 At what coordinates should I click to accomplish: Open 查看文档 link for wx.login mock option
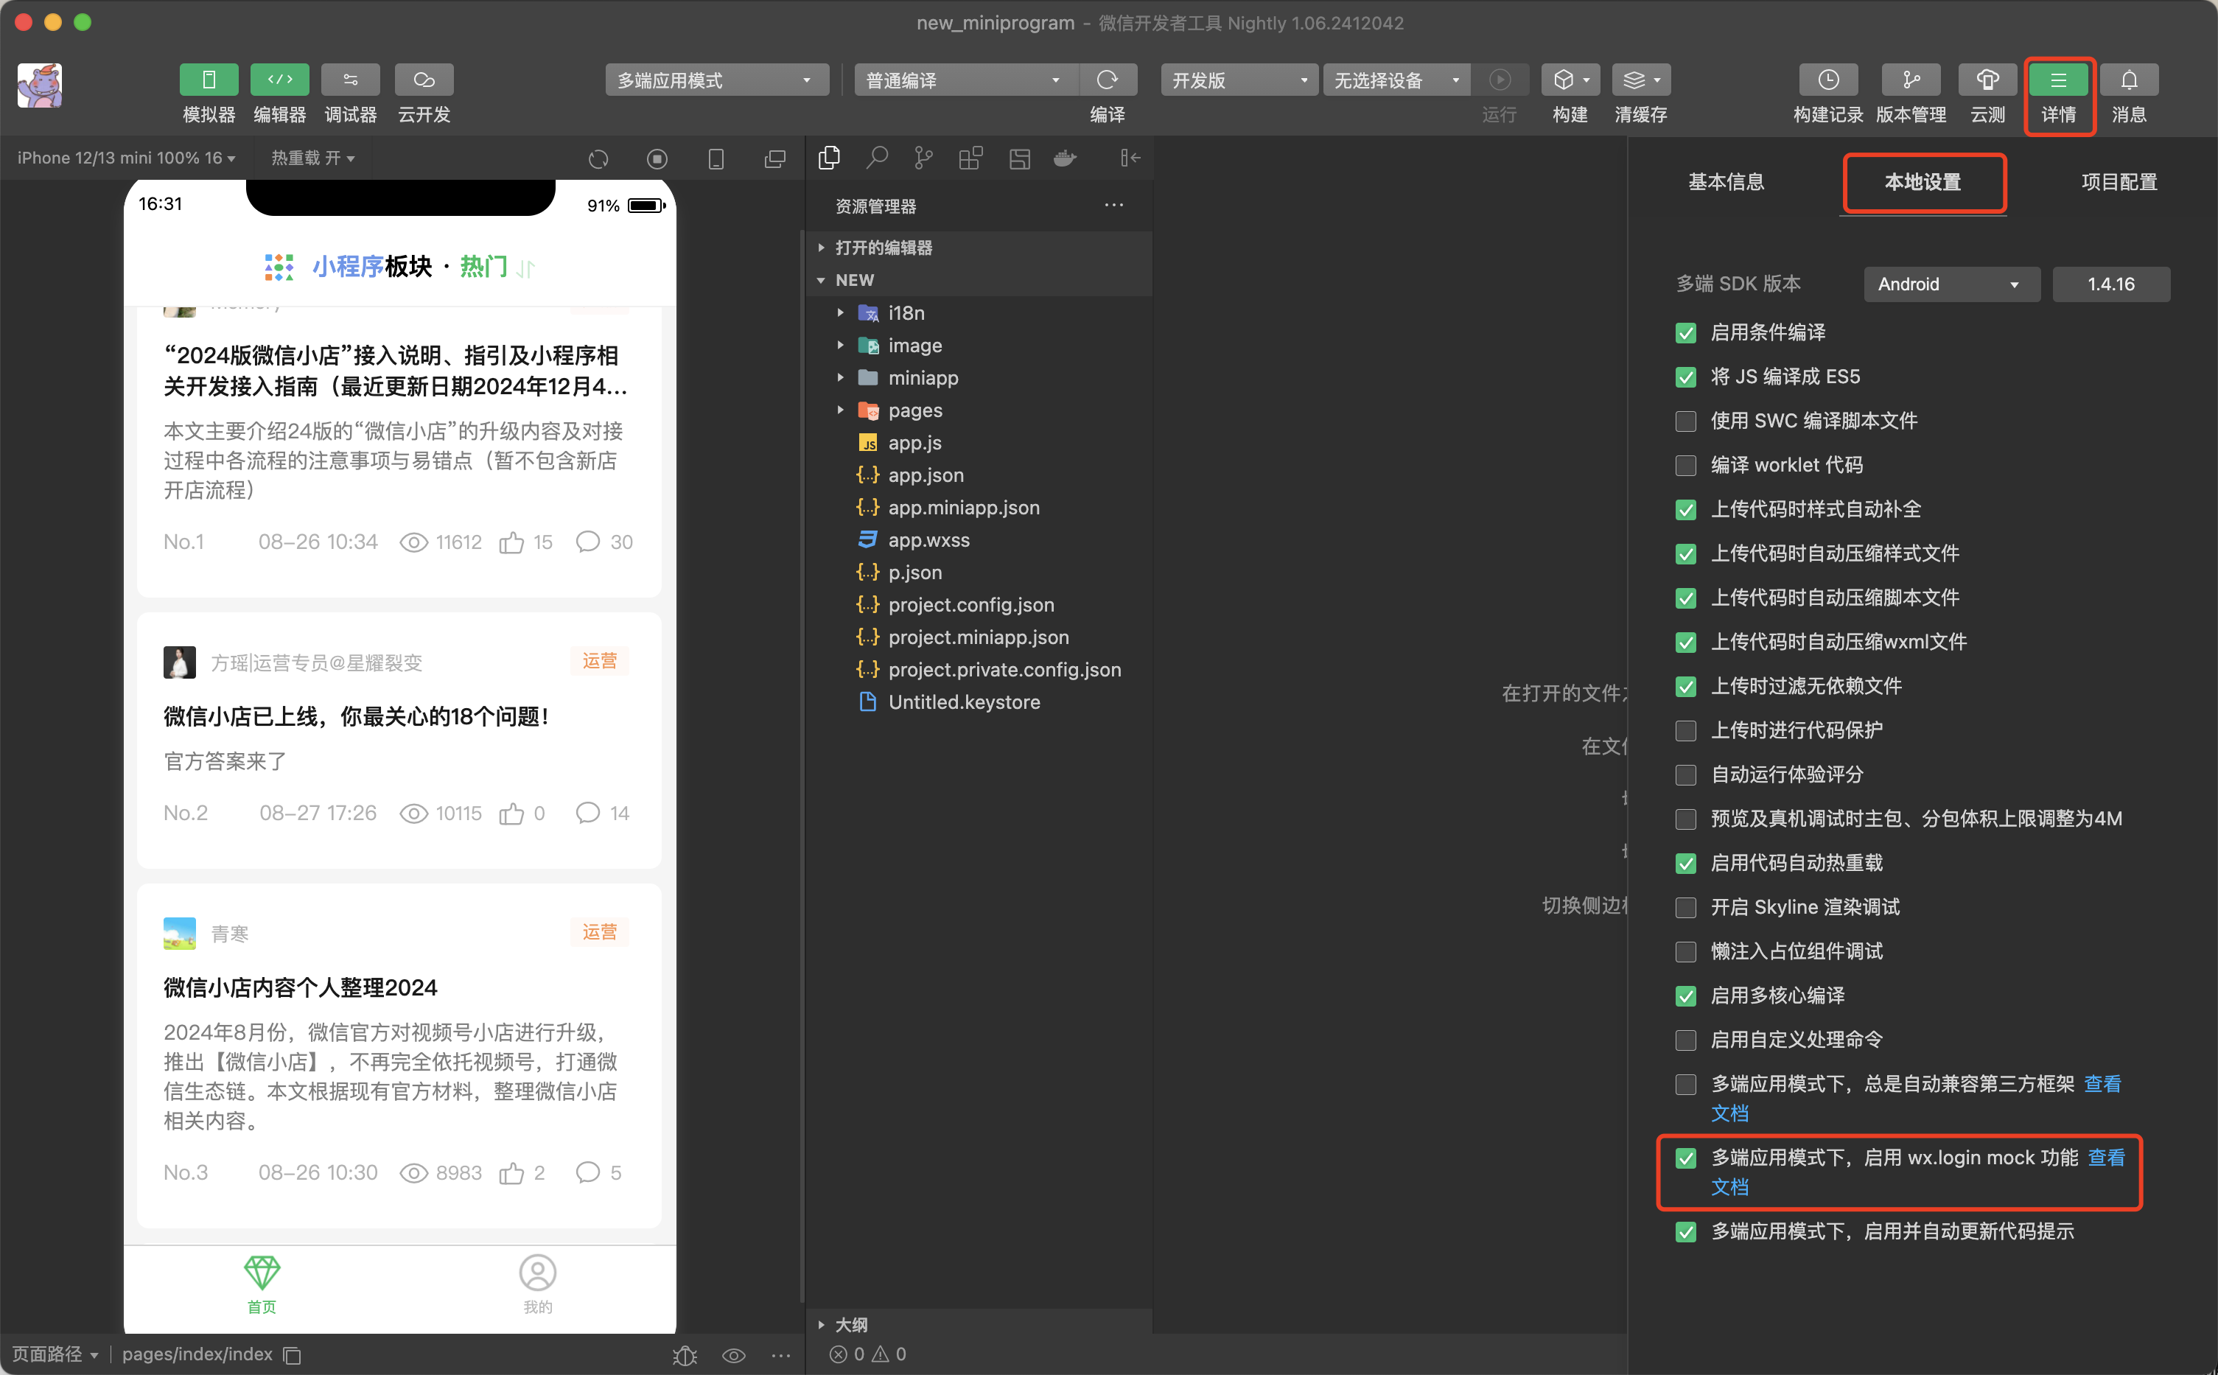point(2105,1158)
